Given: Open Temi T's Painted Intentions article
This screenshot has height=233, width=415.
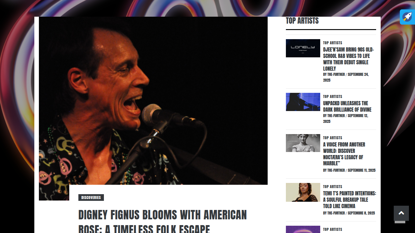Looking at the screenshot, I should coord(349,200).
